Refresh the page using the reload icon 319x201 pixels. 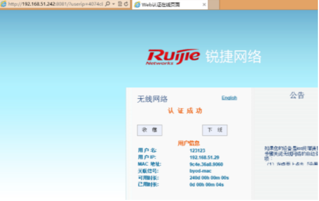pos(126,4)
